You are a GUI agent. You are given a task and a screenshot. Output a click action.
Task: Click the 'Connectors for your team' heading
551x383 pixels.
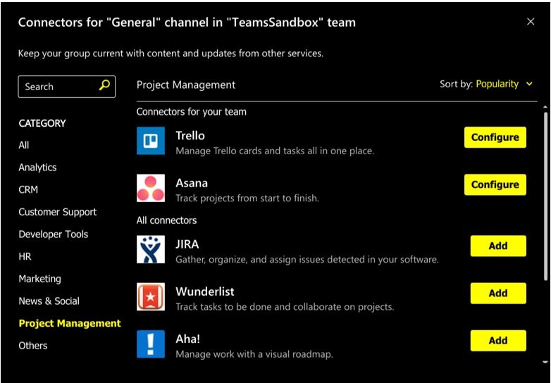(x=192, y=112)
